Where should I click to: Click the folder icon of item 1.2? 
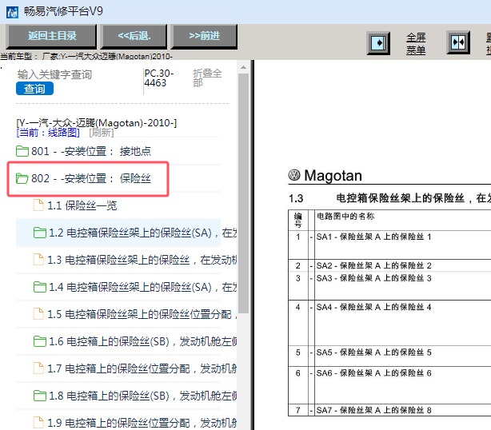40,233
